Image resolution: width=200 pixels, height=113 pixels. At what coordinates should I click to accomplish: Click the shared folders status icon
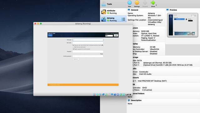(x=109, y=94)
